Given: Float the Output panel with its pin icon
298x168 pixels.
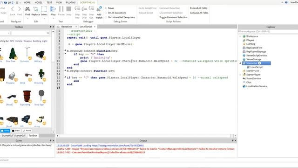Looking at the screenshot, I should coord(232,140).
